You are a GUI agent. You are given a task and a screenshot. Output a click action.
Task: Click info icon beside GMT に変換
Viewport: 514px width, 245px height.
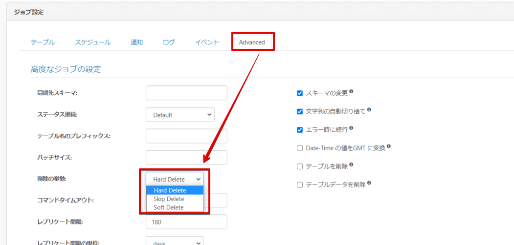pyautogui.click(x=388, y=146)
